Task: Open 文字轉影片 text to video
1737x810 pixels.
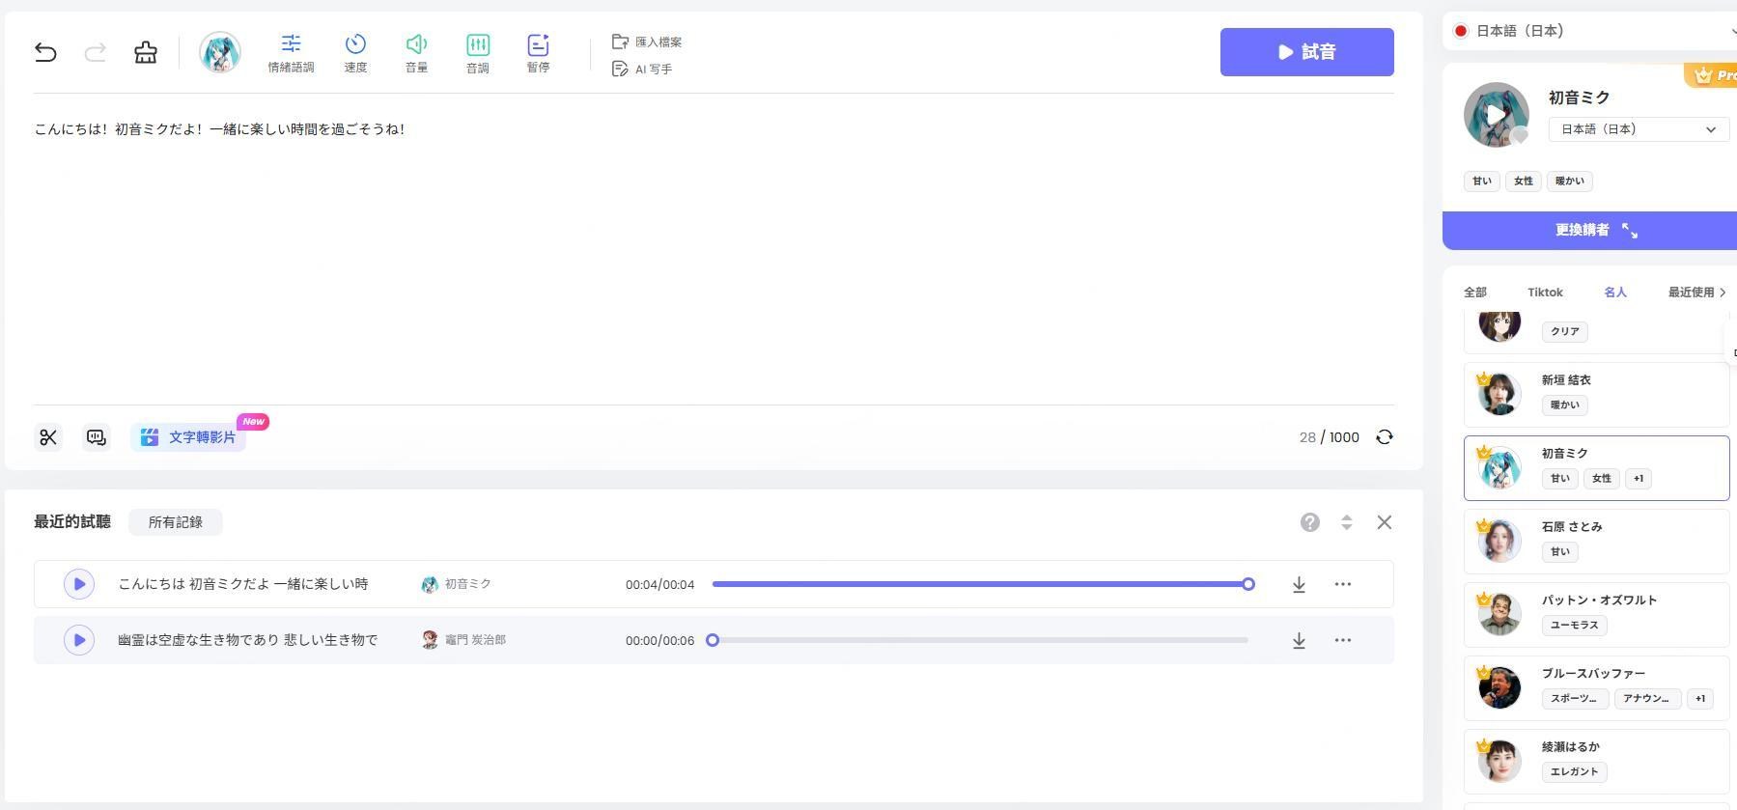Action: pyautogui.click(x=188, y=437)
